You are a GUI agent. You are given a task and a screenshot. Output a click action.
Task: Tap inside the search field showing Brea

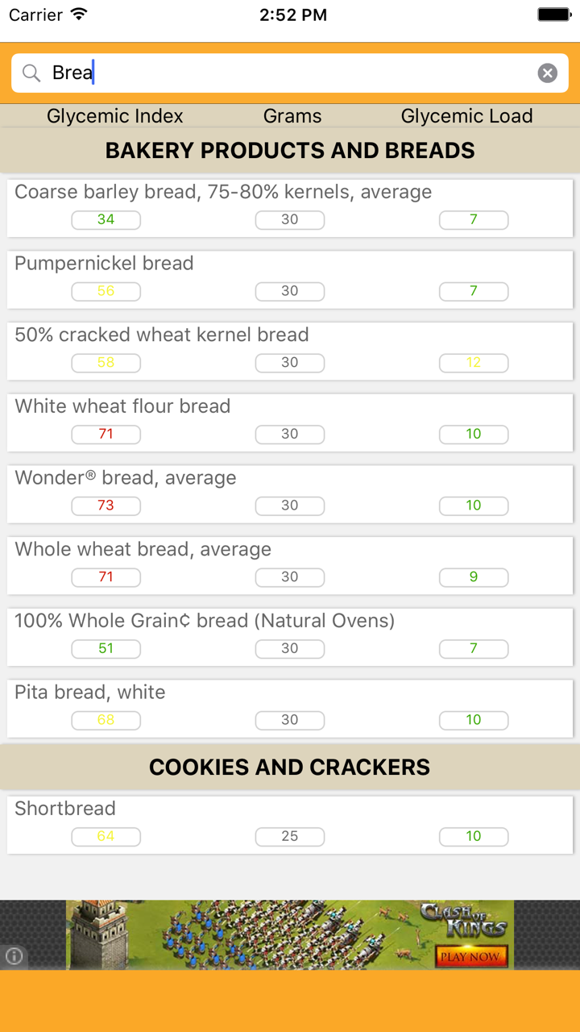click(242, 73)
